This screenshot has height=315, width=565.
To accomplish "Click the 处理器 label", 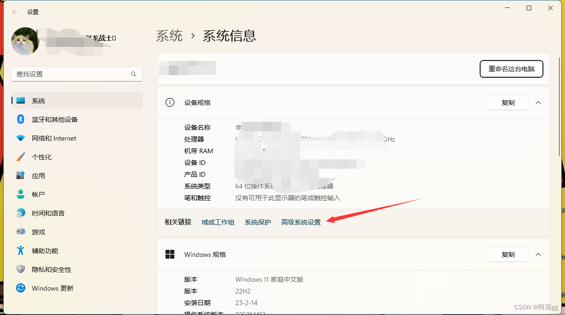I will tap(194, 139).
